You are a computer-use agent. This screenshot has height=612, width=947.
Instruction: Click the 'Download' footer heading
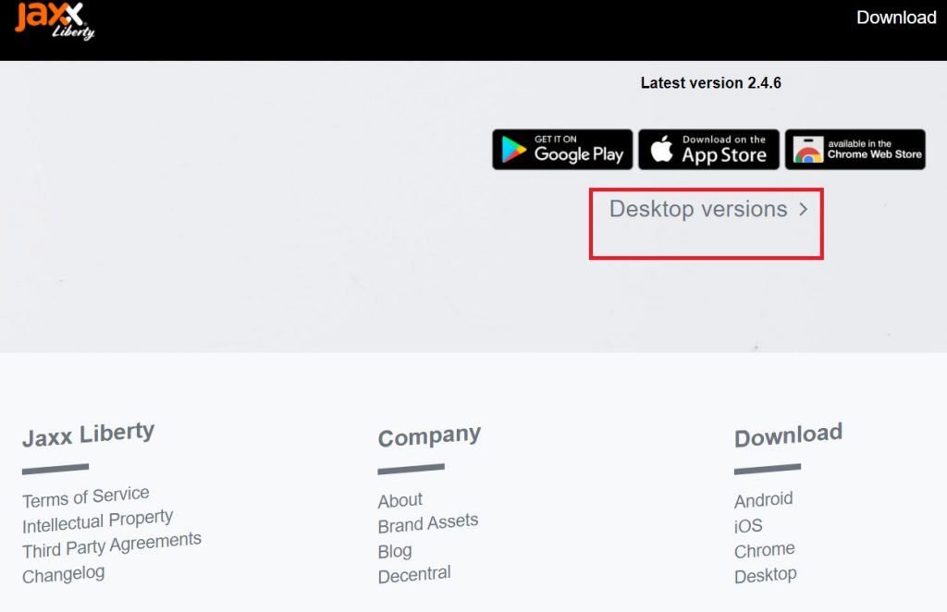tap(788, 435)
